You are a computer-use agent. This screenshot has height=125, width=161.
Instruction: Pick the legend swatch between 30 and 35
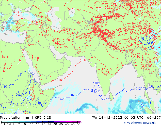click(57, 122)
